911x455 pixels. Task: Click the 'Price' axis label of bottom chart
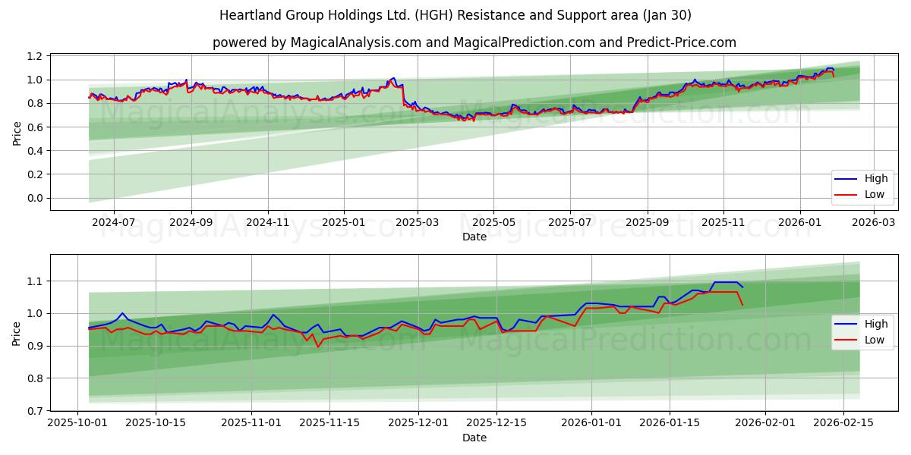pos(17,333)
